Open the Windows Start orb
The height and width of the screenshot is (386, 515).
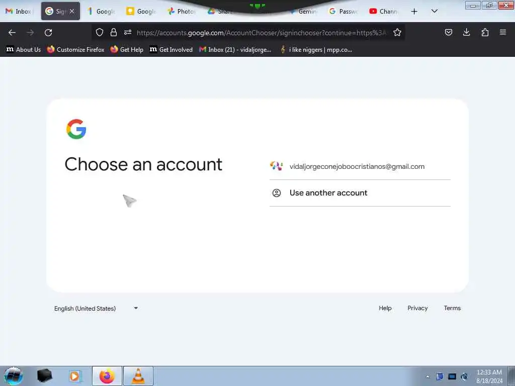14,376
